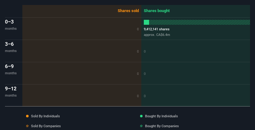Click the striped Sold By Companies legend icon

[27, 126]
